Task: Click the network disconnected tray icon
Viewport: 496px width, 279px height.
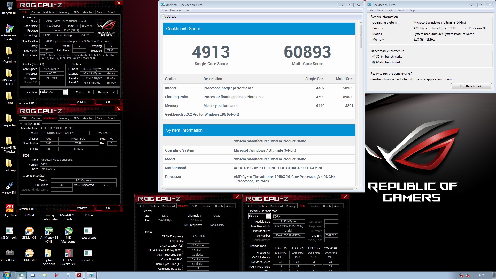Action: click(461, 275)
